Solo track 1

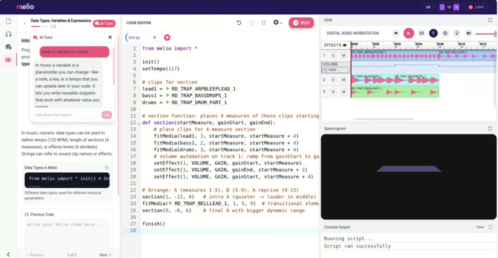[x=333, y=56]
